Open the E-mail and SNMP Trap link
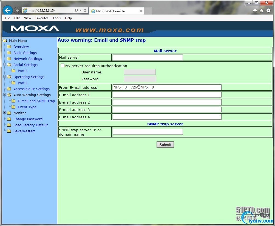 click(x=36, y=101)
